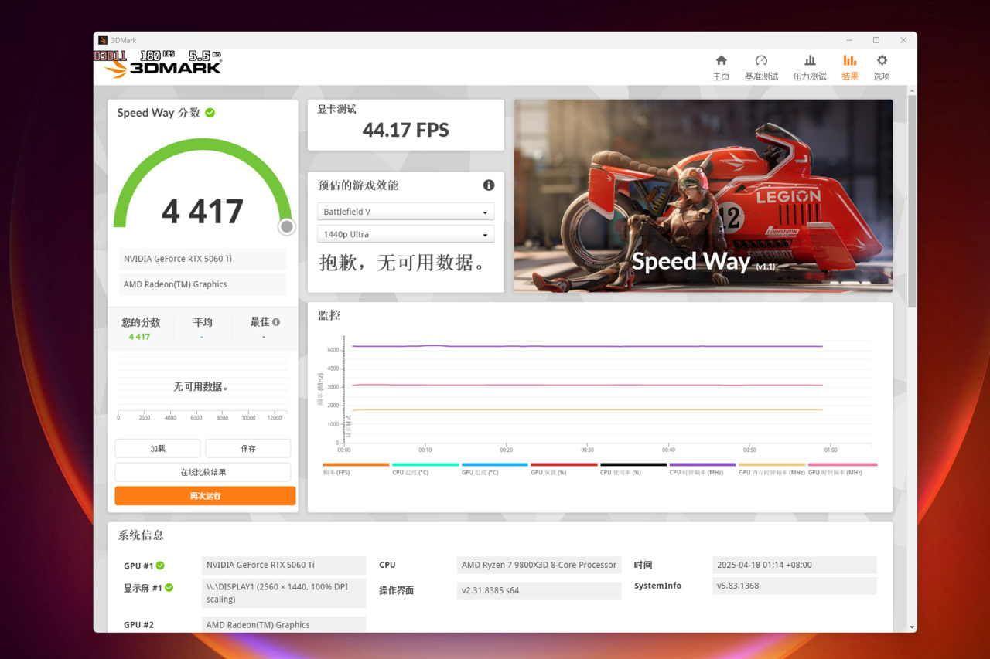Open the 主页 home tab

(721, 68)
